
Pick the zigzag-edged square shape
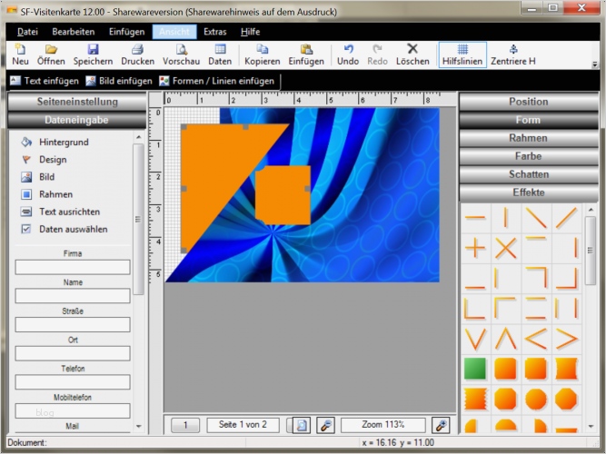pos(475,400)
